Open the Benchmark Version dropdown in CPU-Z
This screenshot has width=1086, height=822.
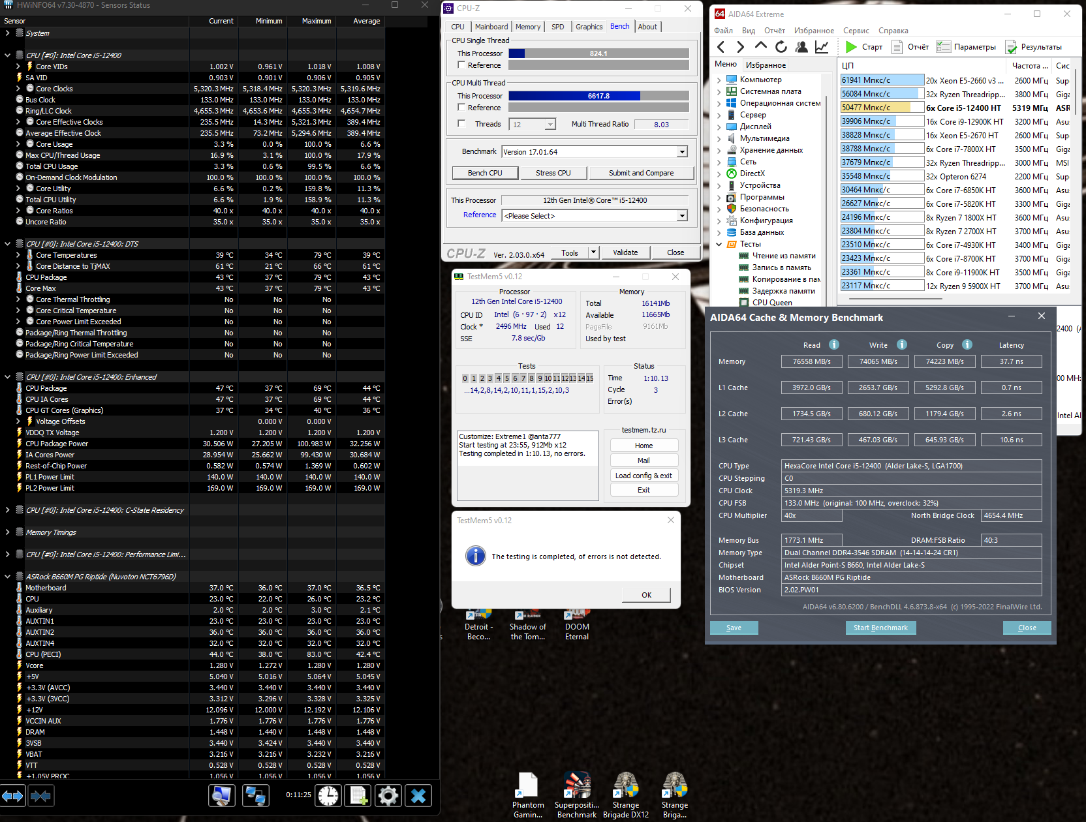point(682,152)
